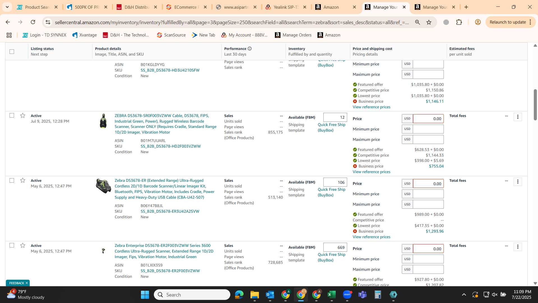Click the price field for DS3678-SR0F003VZWW
Image resolution: width=538 pixels, height=303 pixels.
tap(428, 119)
